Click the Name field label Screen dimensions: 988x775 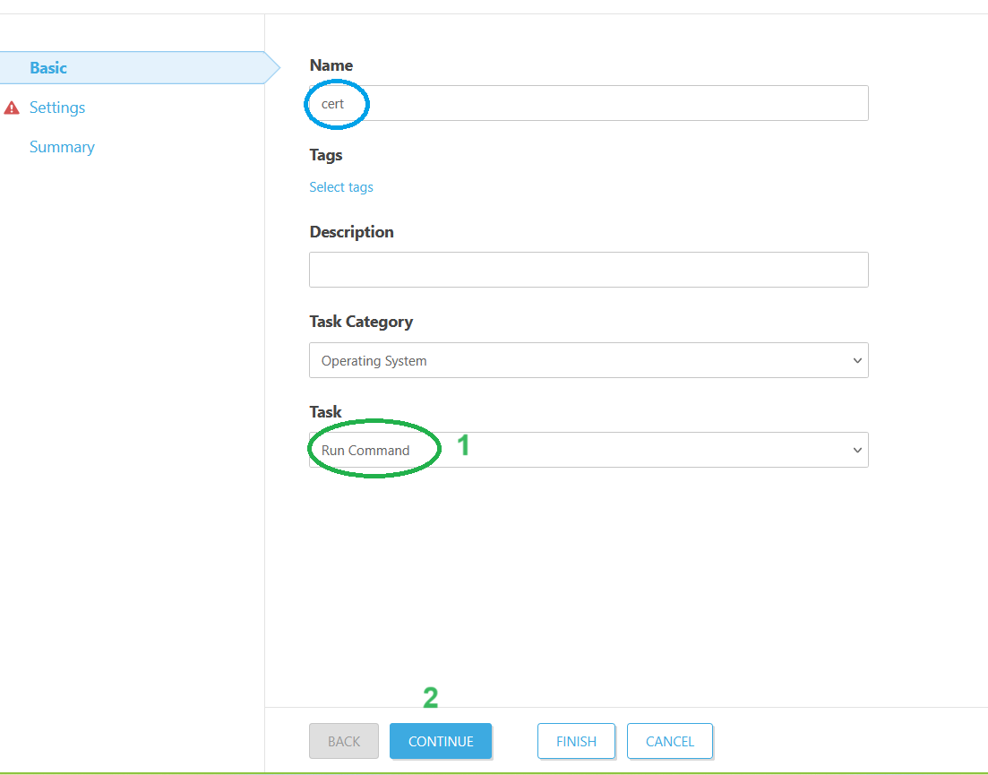(331, 65)
